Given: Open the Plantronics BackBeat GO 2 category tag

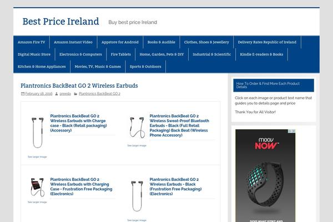Looking at the screenshot, I should point(99,94).
